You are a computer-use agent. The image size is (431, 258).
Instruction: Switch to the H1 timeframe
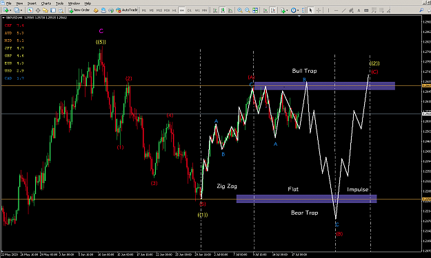click(x=174, y=10)
